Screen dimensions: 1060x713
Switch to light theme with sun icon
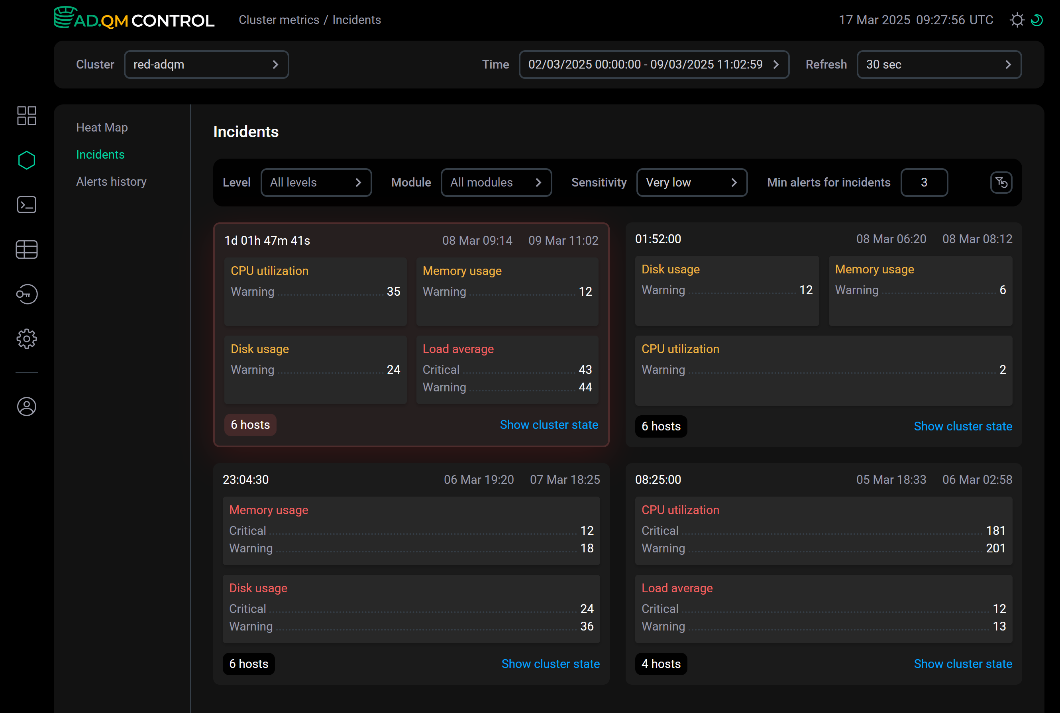[1017, 20]
